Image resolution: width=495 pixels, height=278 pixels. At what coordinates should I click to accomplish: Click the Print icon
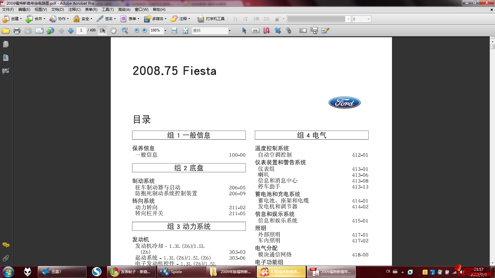pos(17,31)
